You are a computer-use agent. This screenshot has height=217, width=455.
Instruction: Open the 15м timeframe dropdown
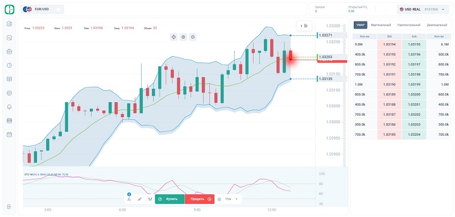[x=231, y=199]
